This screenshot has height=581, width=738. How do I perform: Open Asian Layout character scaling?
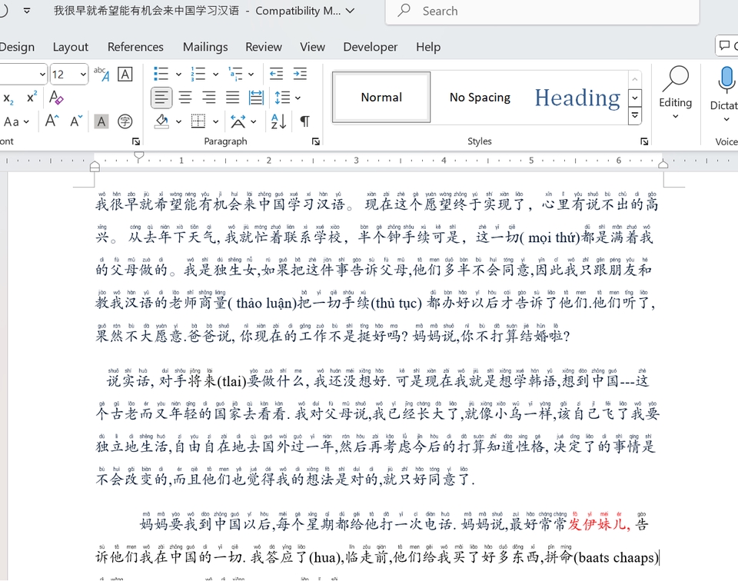click(x=238, y=122)
